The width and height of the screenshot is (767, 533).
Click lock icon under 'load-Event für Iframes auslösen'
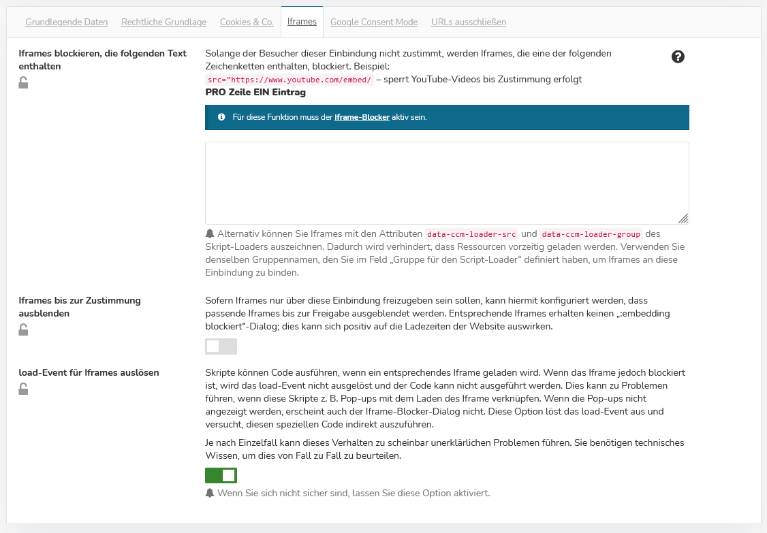coord(23,389)
